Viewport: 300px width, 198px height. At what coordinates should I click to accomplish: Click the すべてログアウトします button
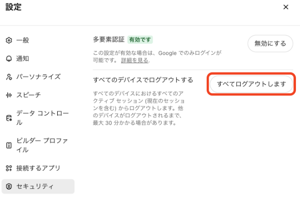tap(251, 84)
